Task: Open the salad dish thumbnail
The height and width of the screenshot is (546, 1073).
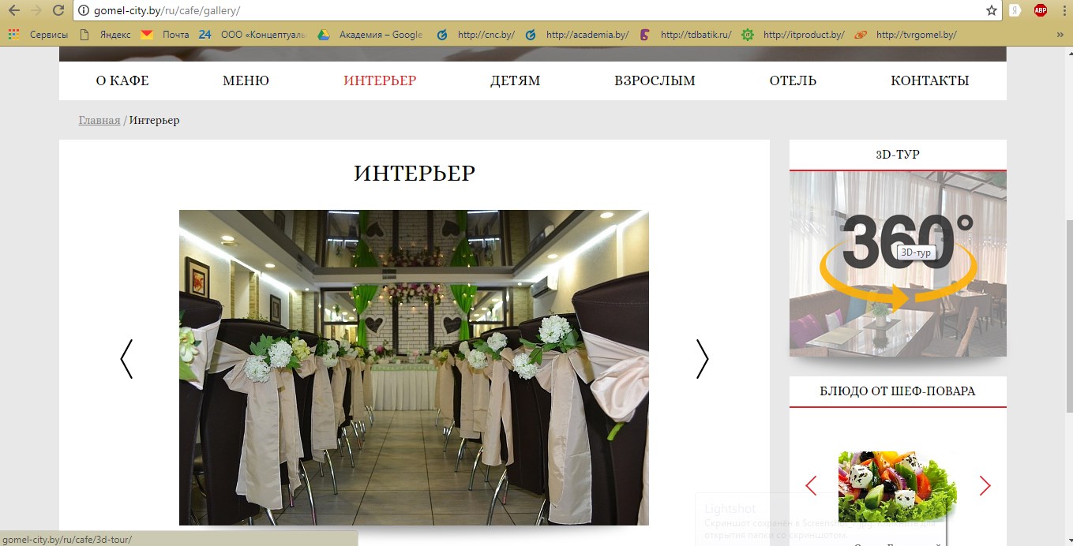Action: click(x=898, y=486)
